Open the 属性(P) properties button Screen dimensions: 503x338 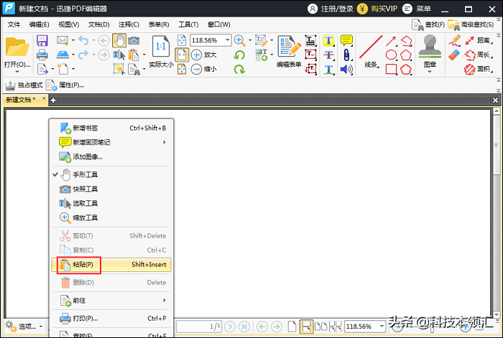coord(65,85)
